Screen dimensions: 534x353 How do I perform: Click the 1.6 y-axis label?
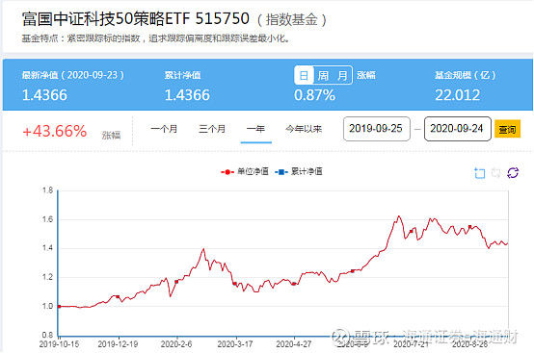47,219
